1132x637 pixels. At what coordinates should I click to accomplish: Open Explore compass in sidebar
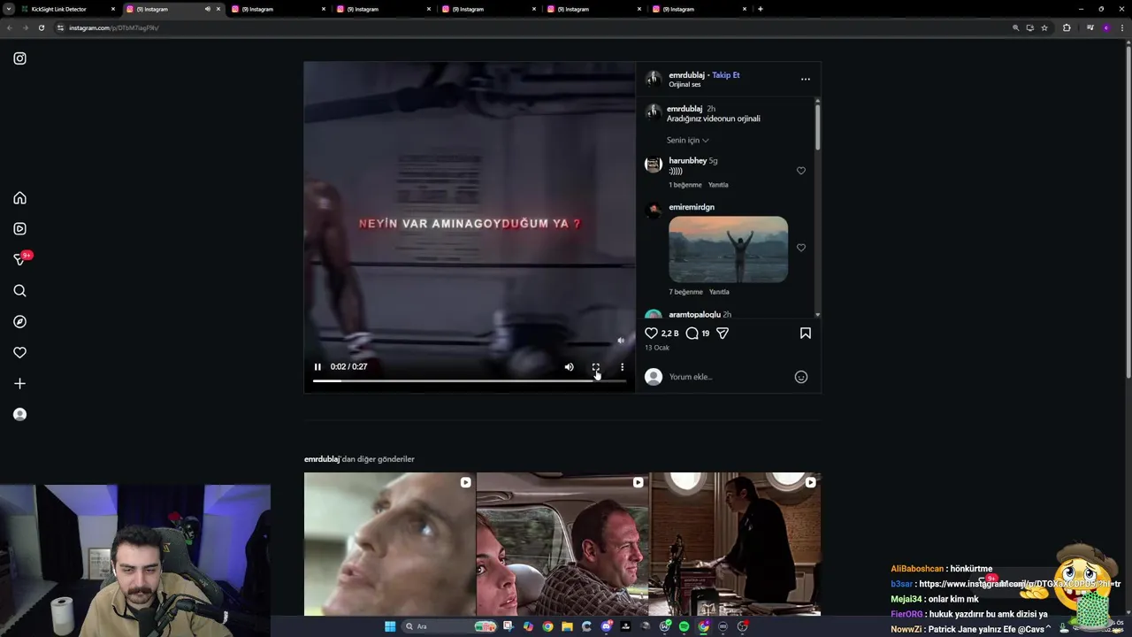[x=19, y=321]
